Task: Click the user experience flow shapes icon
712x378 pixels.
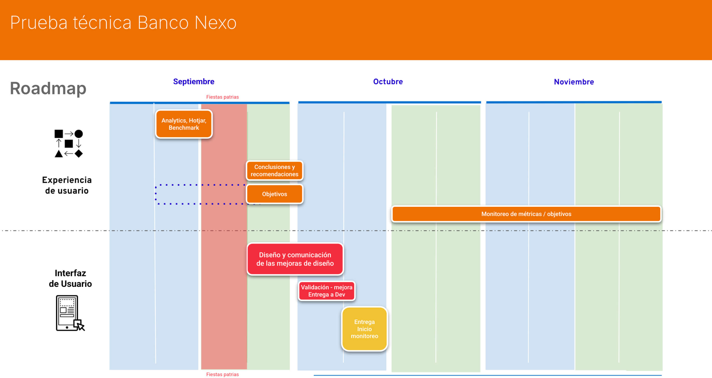Action: [68, 143]
